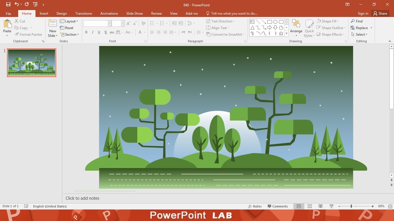Click the Save icon in quick access toolbar
The width and height of the screenshot is (394, 221).
(8, 4)
